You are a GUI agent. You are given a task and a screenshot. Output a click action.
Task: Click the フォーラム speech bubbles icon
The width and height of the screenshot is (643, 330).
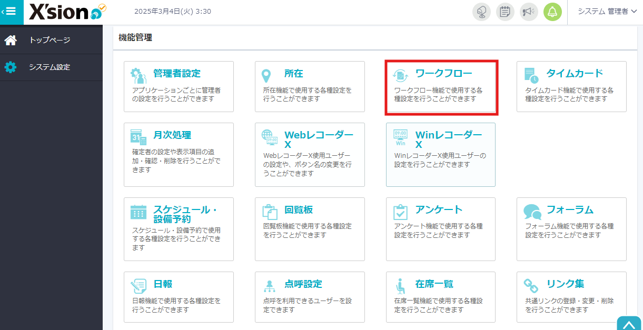pyautogui.click(x=532, y=212)
